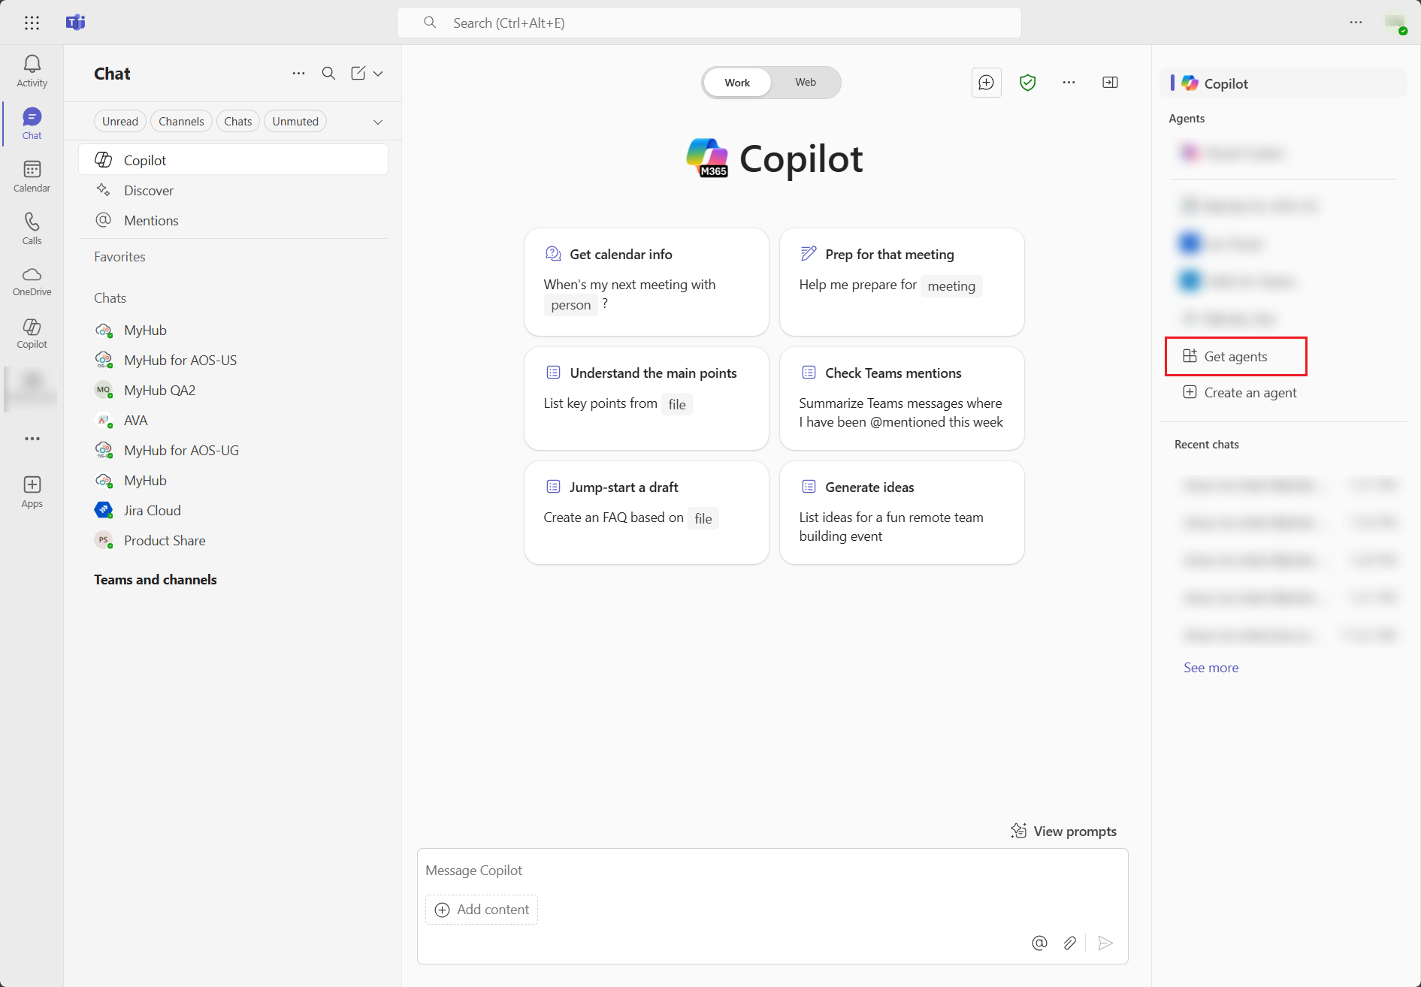
Task: Click the new Copilot chat icon
Action: click(986, 83)
